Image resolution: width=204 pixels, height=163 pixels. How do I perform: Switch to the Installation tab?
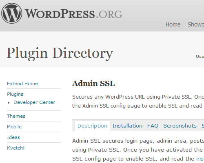click(x=127, y=126)
